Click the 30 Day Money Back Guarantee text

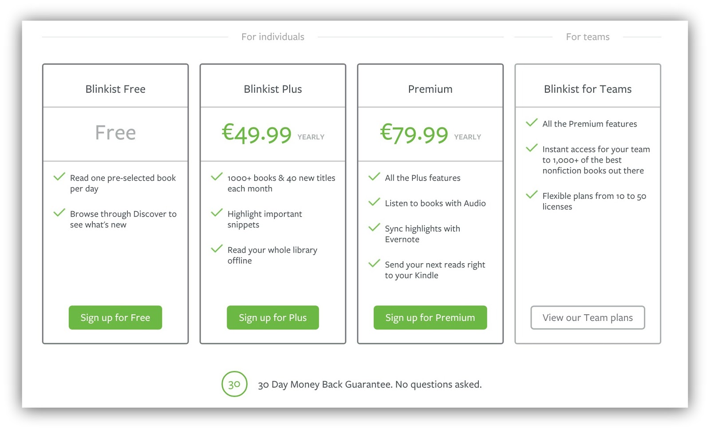(x=370, y=384)
